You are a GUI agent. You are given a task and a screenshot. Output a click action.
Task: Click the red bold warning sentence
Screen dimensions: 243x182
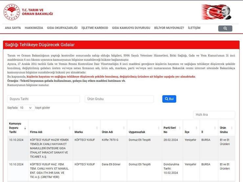(x=111, y=77)
